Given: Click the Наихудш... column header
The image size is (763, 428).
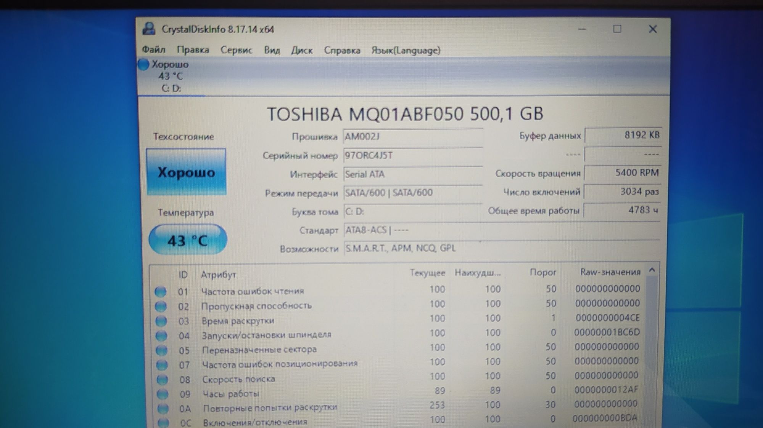Looking at the screenshot, I should pyautogui.click(x=478, y=273).
